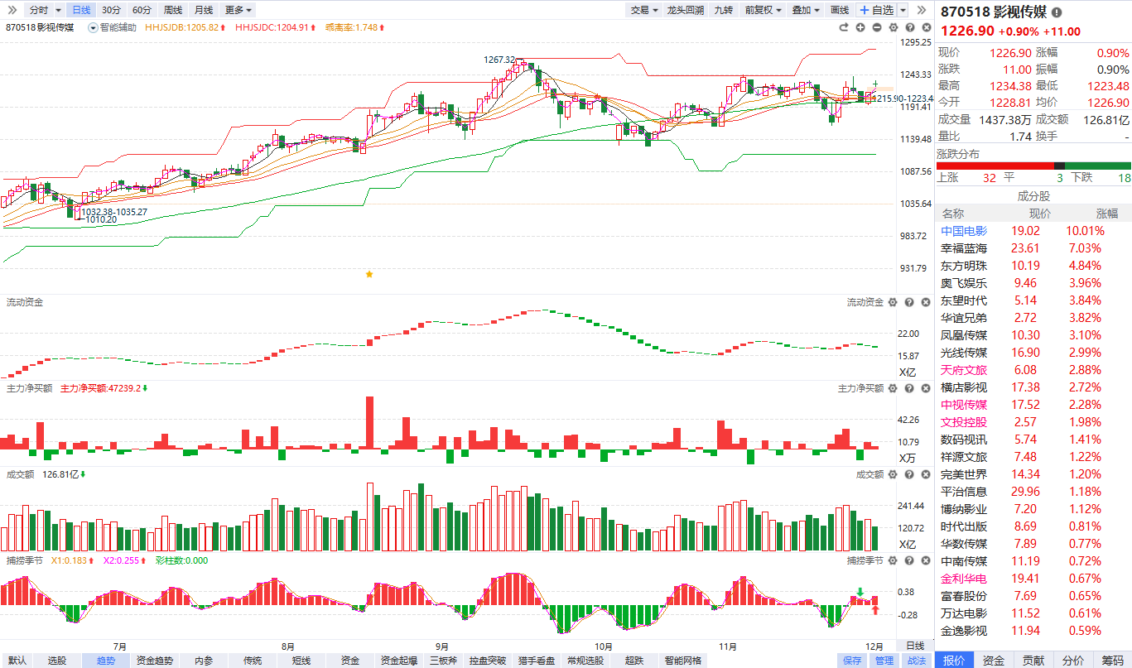1132x668 pixels.
Task: Switch to 日线 daily period
Action: click(81, 10)
